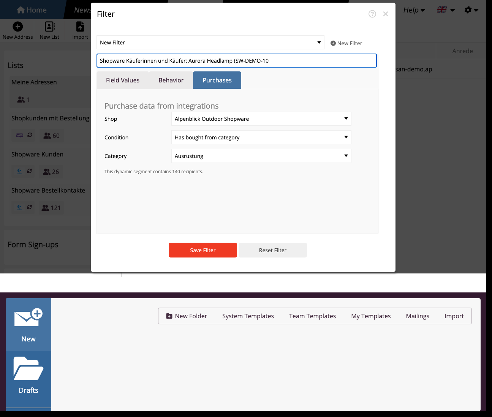The image size is (492, 417).
Task: Open the Condition dropdown
Action: click(261, 137)
